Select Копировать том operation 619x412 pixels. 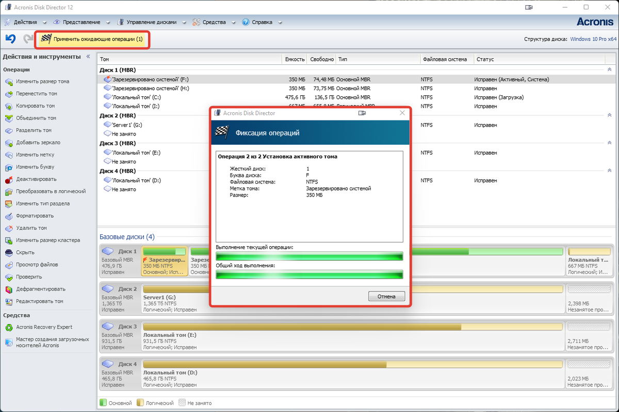pos(35,106)
